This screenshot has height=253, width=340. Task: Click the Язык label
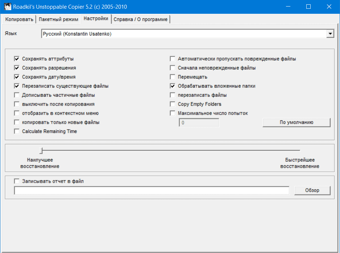pyautogui.click(x=11, y=33)
